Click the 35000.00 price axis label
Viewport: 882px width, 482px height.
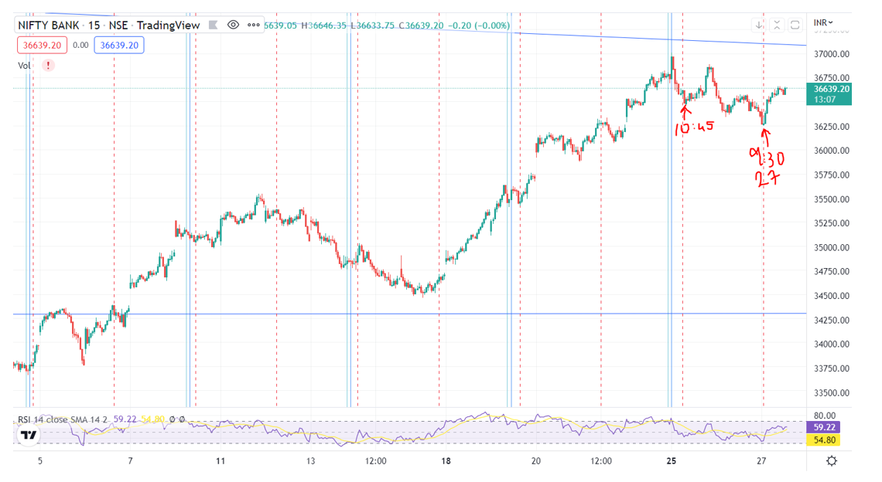(x=832, y=247)
